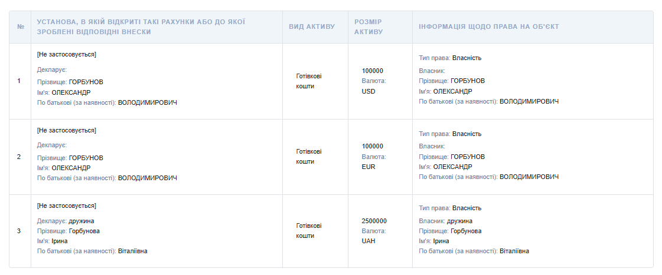Screen dimensions: 662x275
Task: Select "Власник: дружина" in the rights column
Action: pos(446,221)
